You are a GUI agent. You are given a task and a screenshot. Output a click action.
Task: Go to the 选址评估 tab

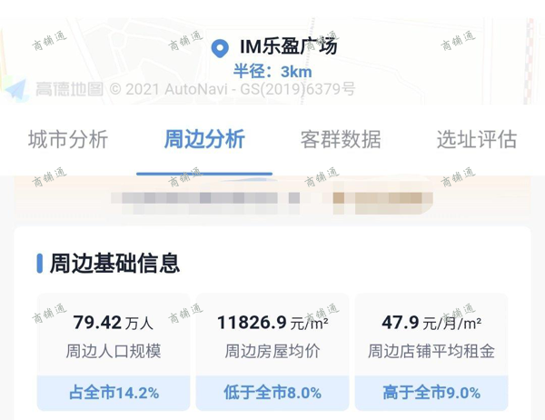[477, 140]
